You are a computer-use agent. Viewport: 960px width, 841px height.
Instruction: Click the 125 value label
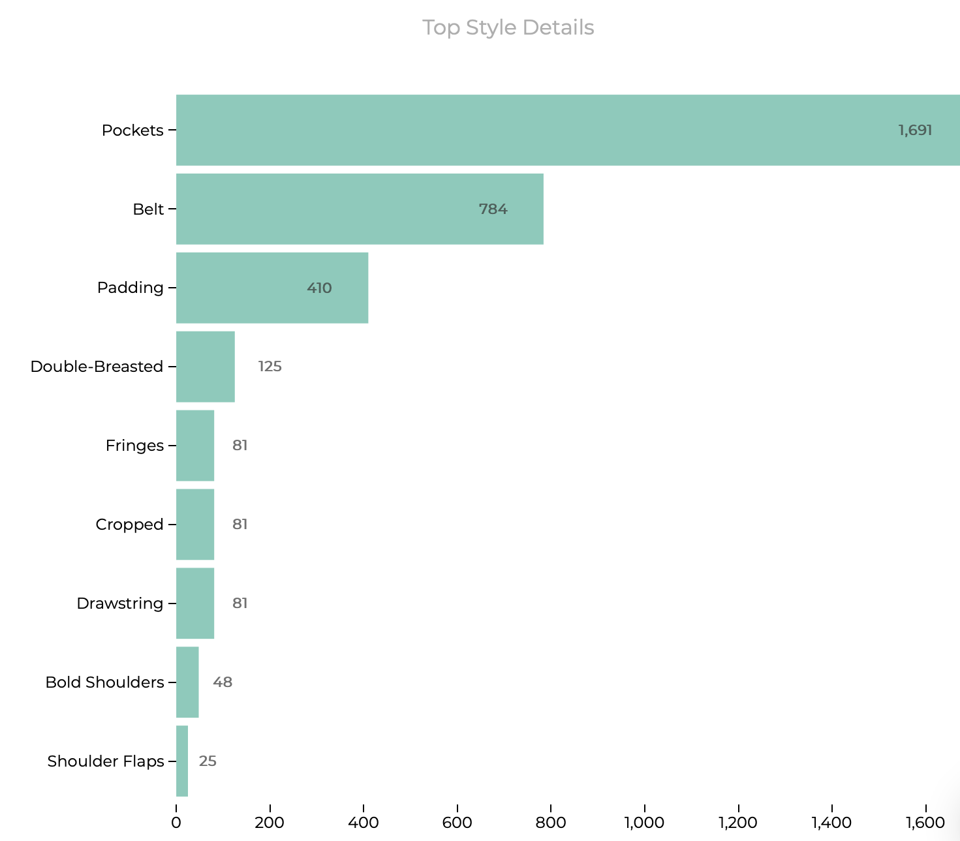[270, 367]
